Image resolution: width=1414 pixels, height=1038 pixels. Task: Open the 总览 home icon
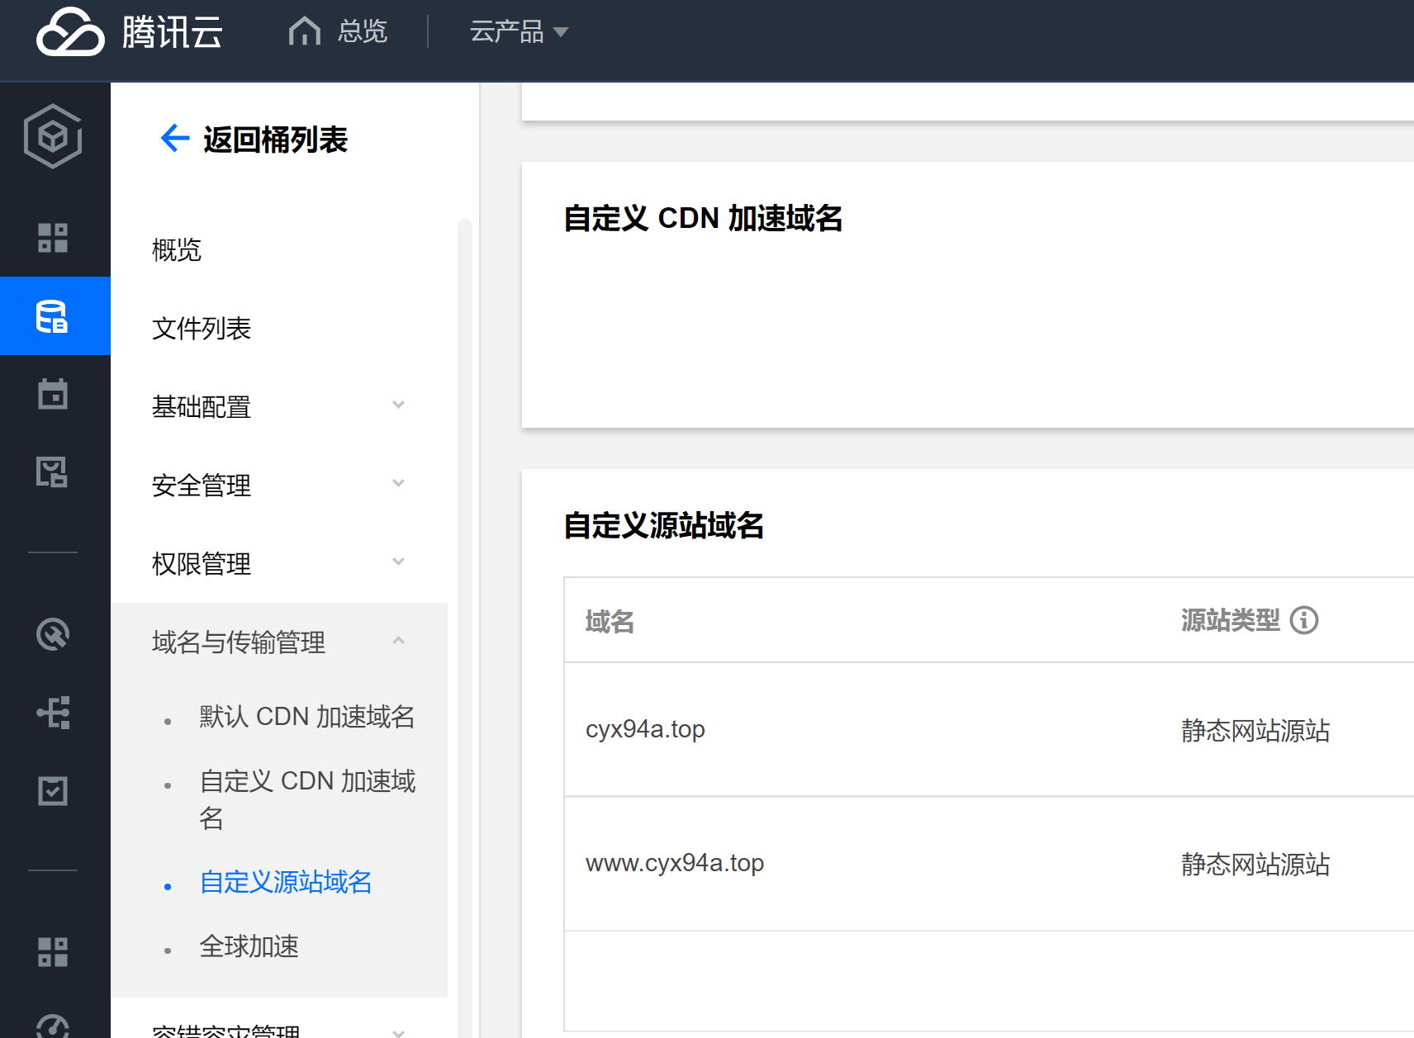tap(304, 31)
